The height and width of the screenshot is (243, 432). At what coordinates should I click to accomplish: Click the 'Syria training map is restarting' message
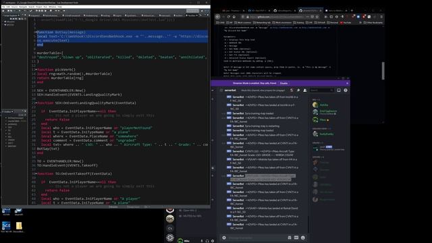click(x=262, y=126)
